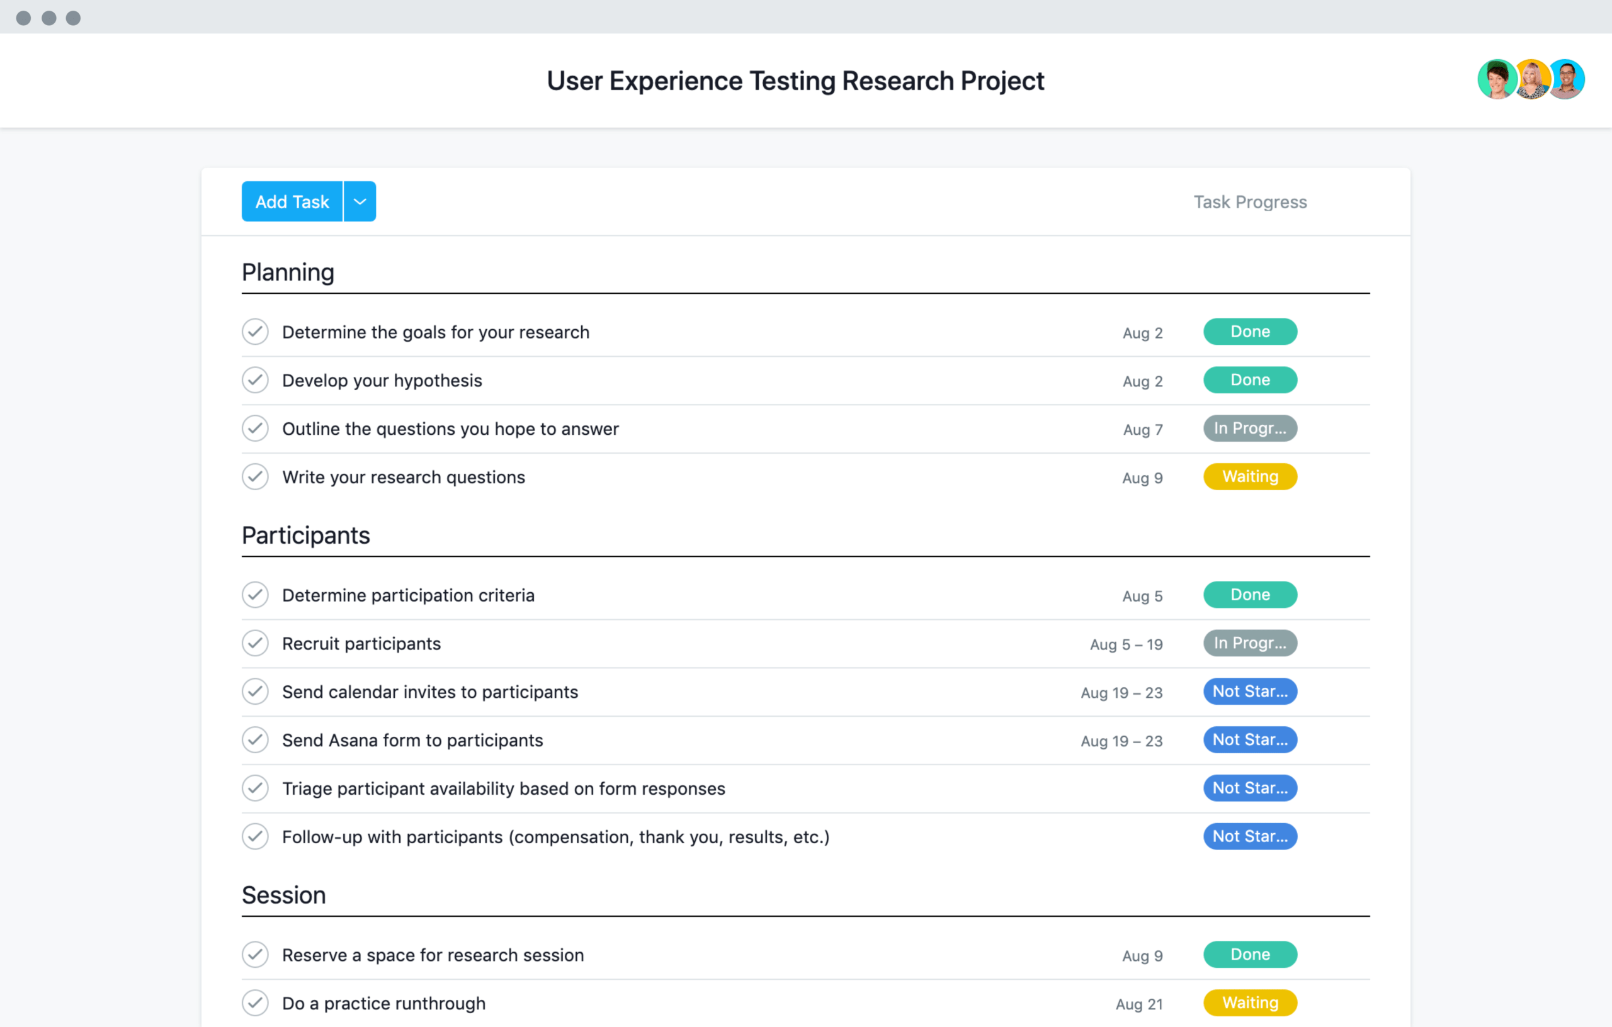
Task: Toggle checkbox for Outline the questions
Action: (256, 427)
